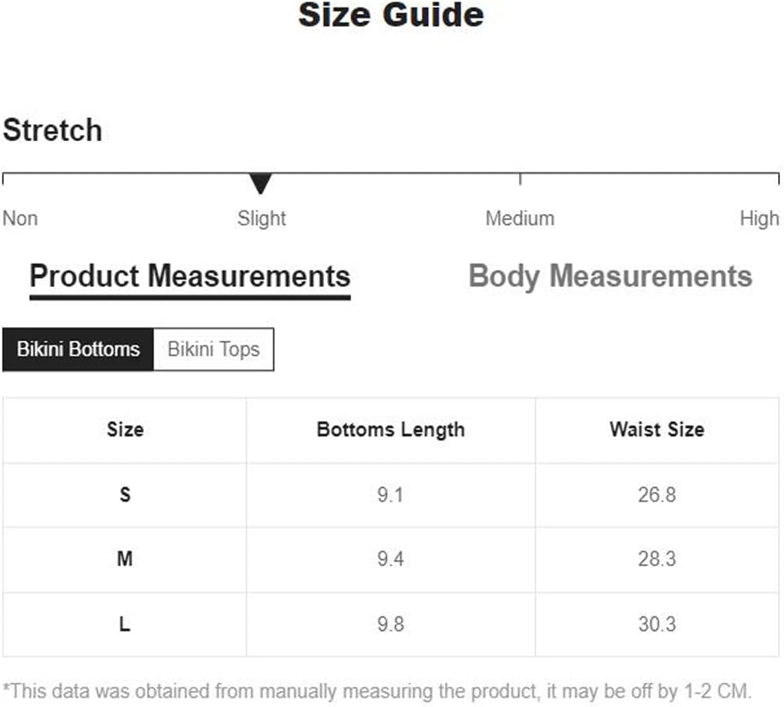Click the 28.3 waist size value
The height and width of the screenshot is (707, 784).
pos(657,558)
